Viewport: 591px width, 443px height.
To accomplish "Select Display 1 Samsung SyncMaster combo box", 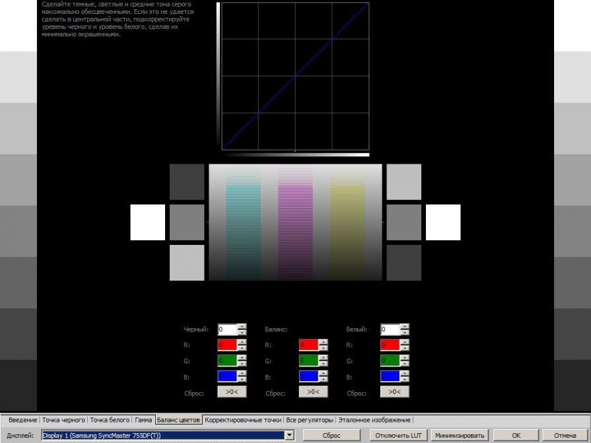I will tap(168, 436).
